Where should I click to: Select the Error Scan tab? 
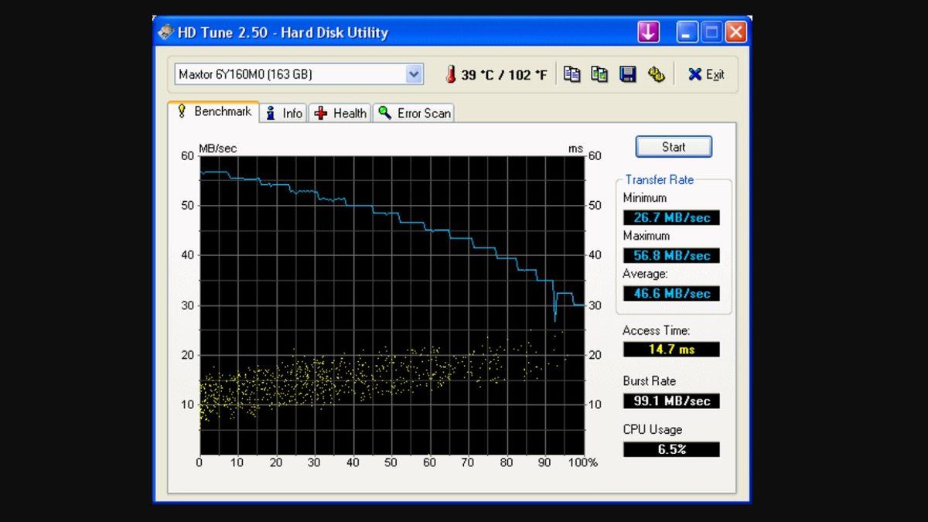[414, 113]
